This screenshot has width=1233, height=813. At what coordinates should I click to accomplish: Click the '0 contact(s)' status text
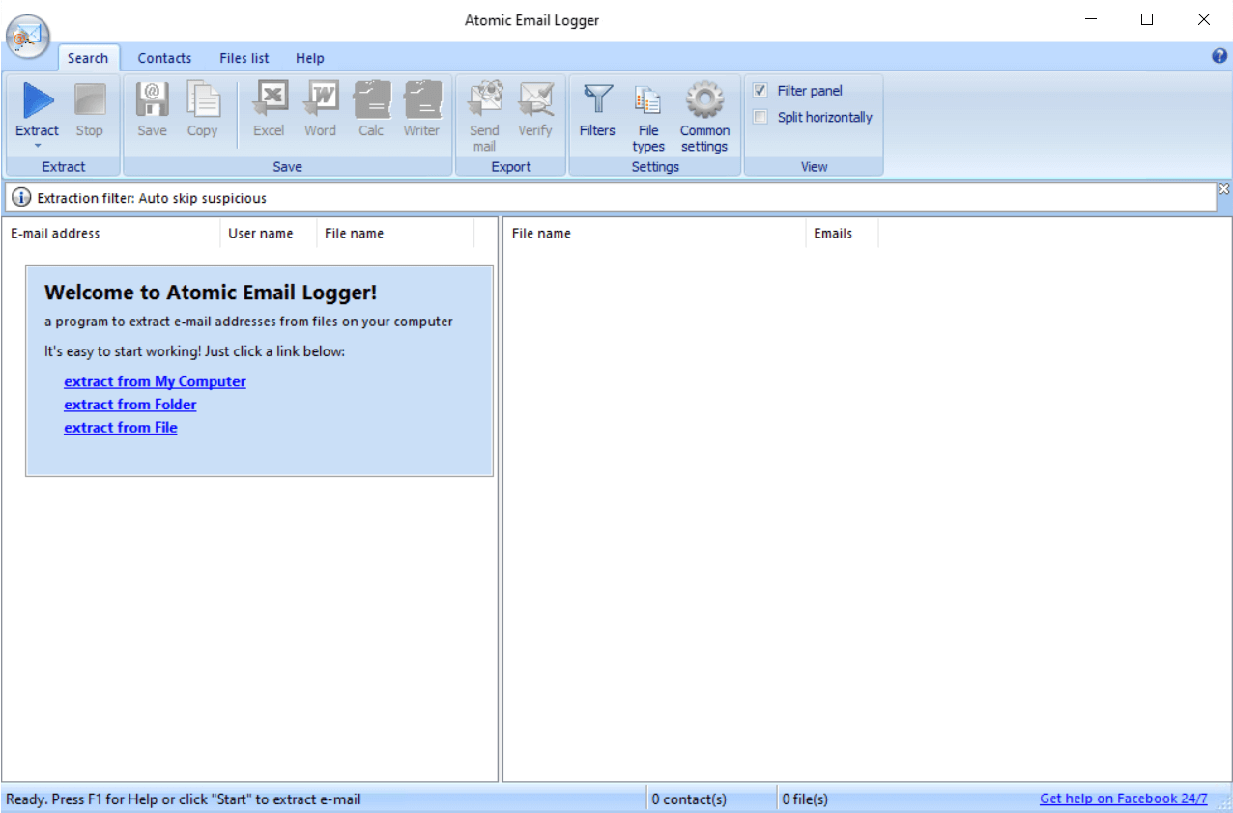(689, 799)
